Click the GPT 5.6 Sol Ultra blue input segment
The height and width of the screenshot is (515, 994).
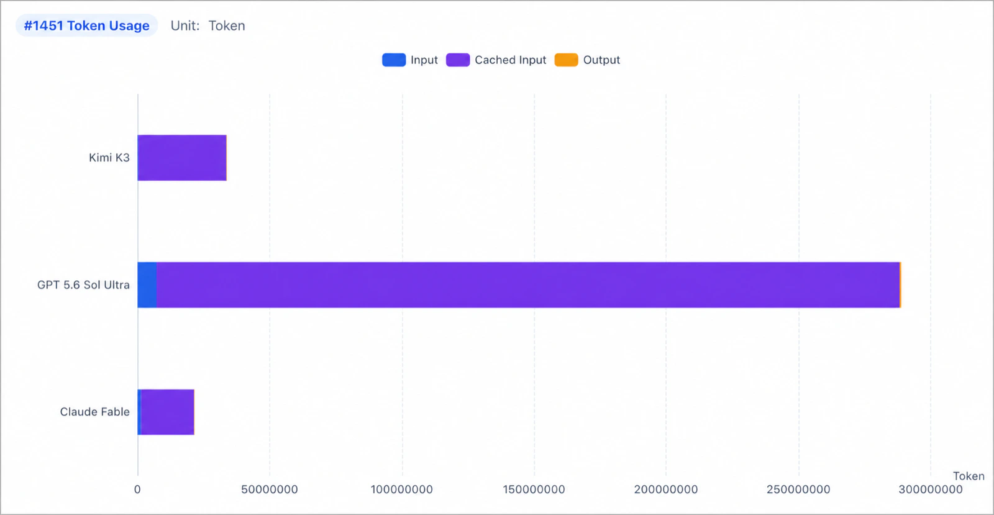(x=147, y=285)
